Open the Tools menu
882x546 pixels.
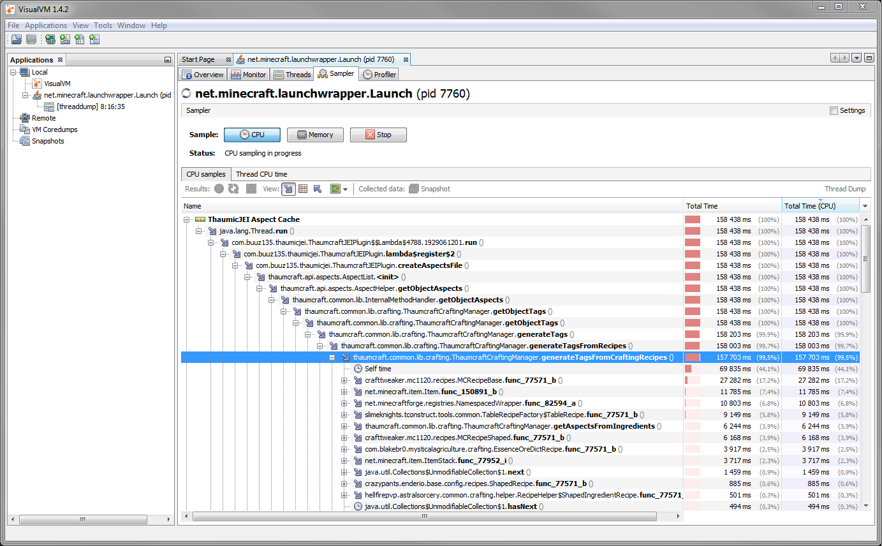click(103, 26)
